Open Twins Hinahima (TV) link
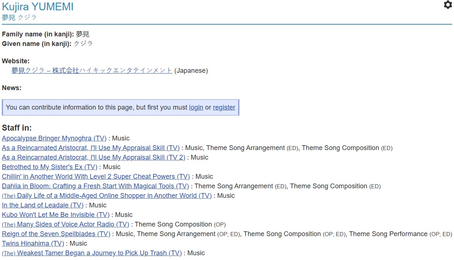The width and height of the screenshot is (454, 260). point(33,243)
